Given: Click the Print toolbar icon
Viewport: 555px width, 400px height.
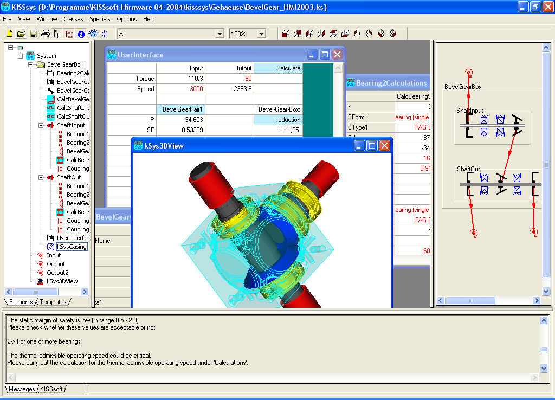Looking at the screenshot, I should tap(46, 34).
